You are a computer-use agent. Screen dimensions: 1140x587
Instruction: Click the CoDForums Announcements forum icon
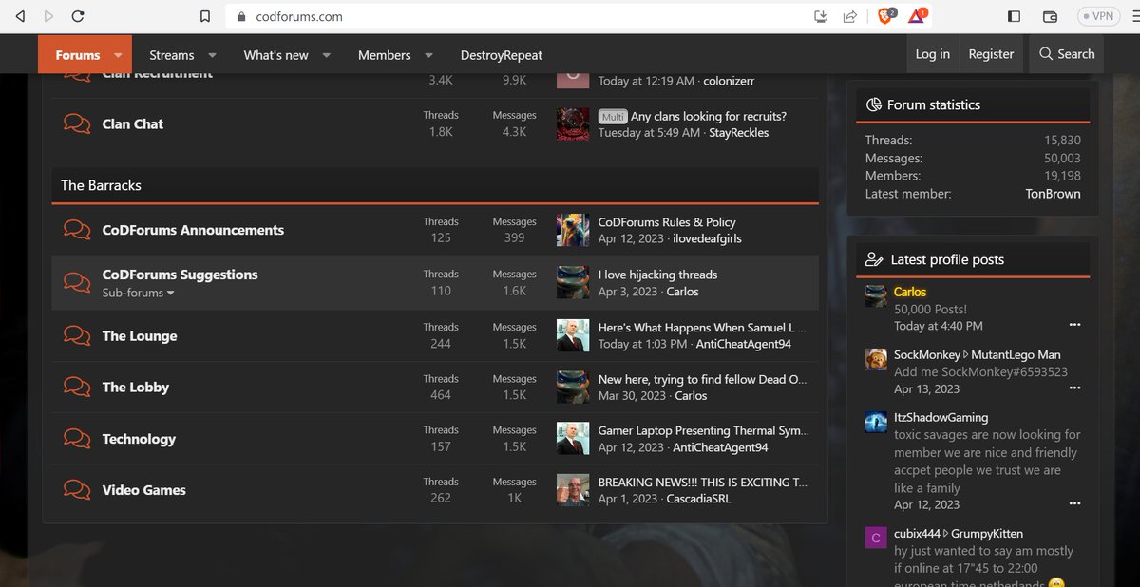pyautogui.click(x=76, y=230)
